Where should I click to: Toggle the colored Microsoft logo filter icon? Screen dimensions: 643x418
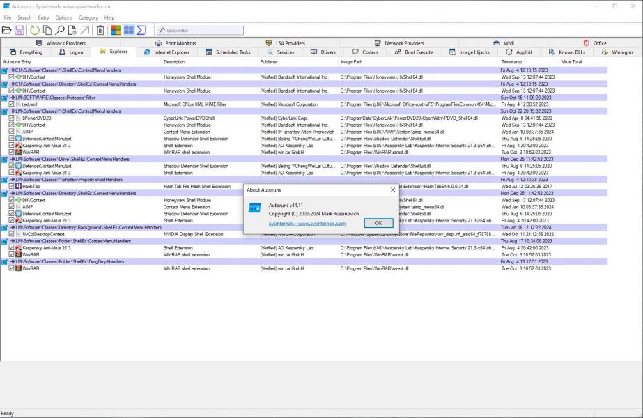click(x=116, y=30)
